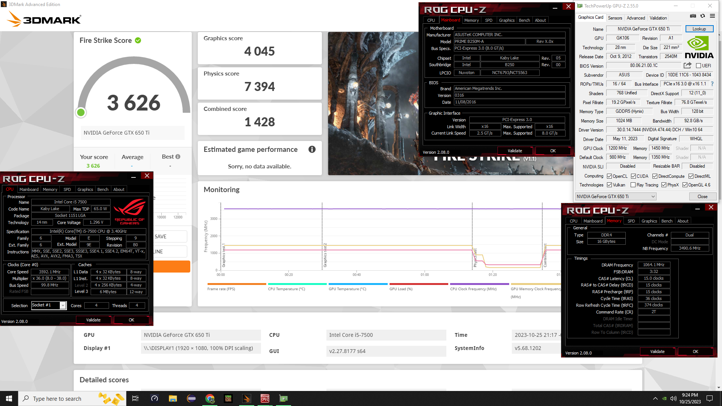Take GPU-Z screenshot with camera icon
Viewport: 722px width, 406px height.
coord(693,16)
